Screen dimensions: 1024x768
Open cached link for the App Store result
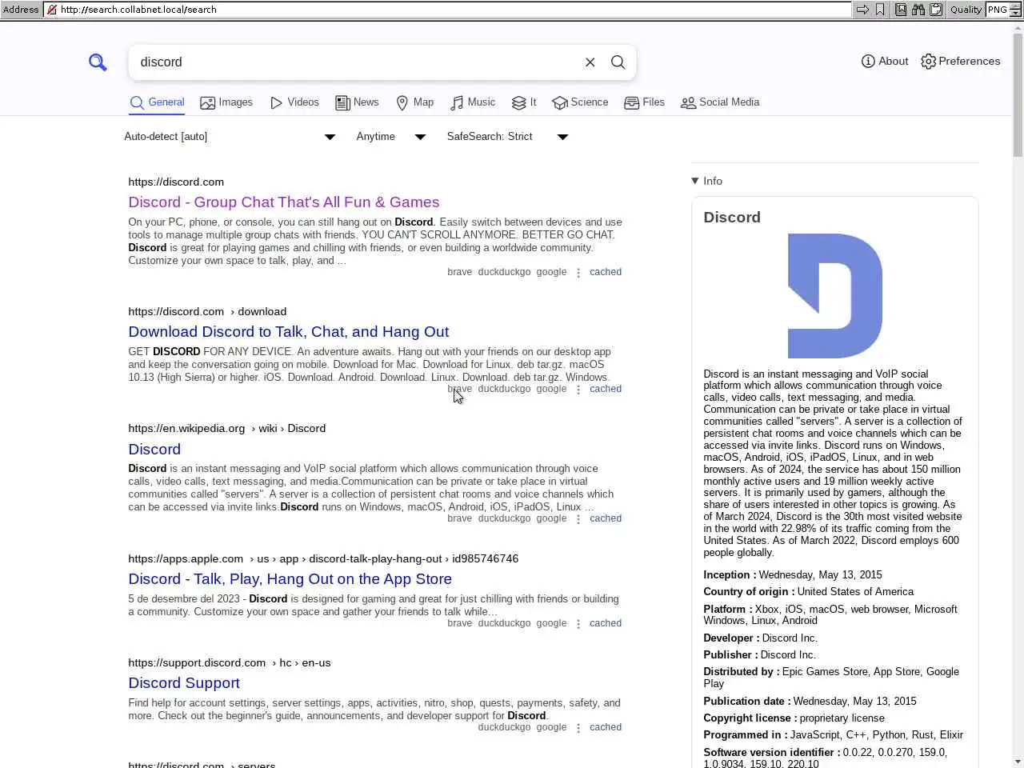pyautogui.click(x=606, y=623)
